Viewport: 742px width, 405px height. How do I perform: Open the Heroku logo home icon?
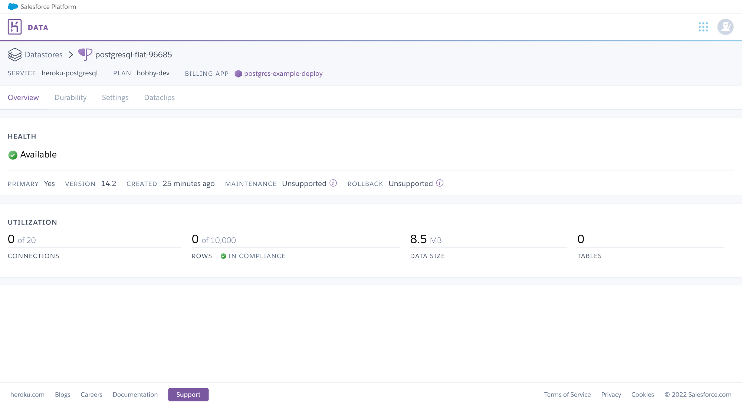[15, 27]
